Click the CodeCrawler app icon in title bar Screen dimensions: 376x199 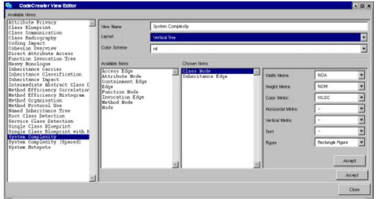pyautogui.click(x=8, y=5)
